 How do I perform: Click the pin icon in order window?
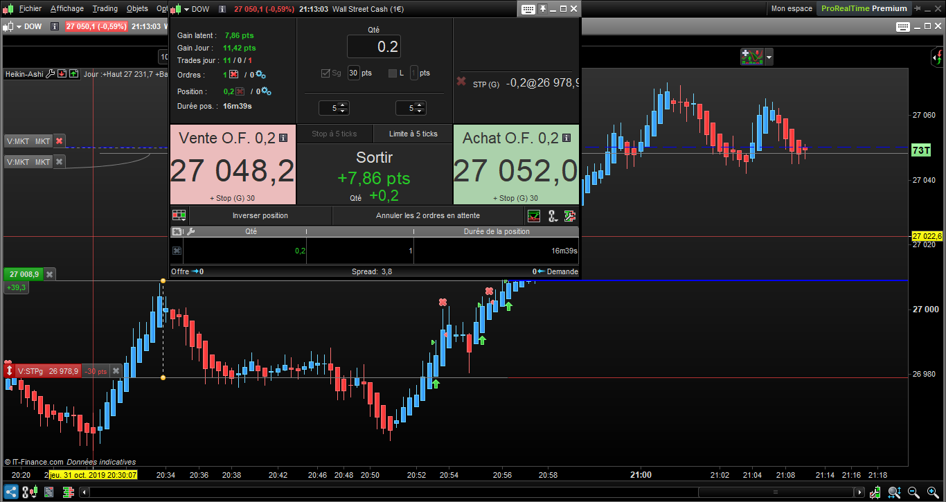pos(544,9)
